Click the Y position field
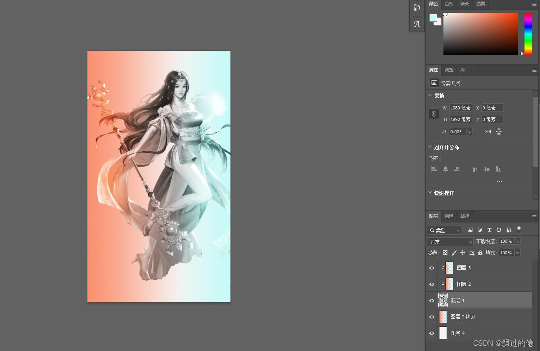 point(492,119)
